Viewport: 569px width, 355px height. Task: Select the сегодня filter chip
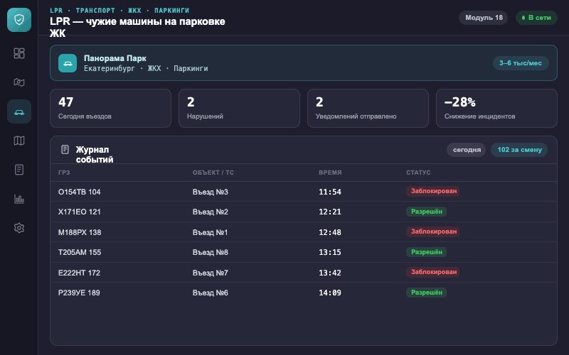467,150
